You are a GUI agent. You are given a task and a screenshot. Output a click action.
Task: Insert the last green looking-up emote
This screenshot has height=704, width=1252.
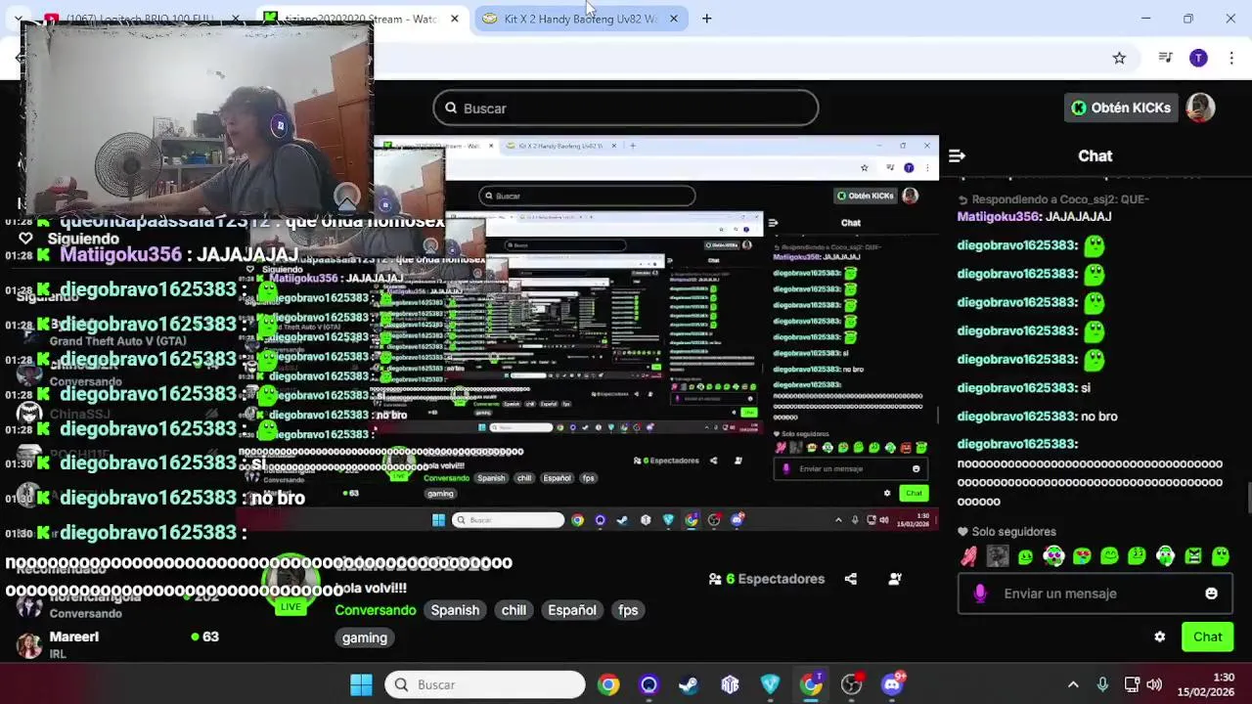click(x=1221, y=556)
